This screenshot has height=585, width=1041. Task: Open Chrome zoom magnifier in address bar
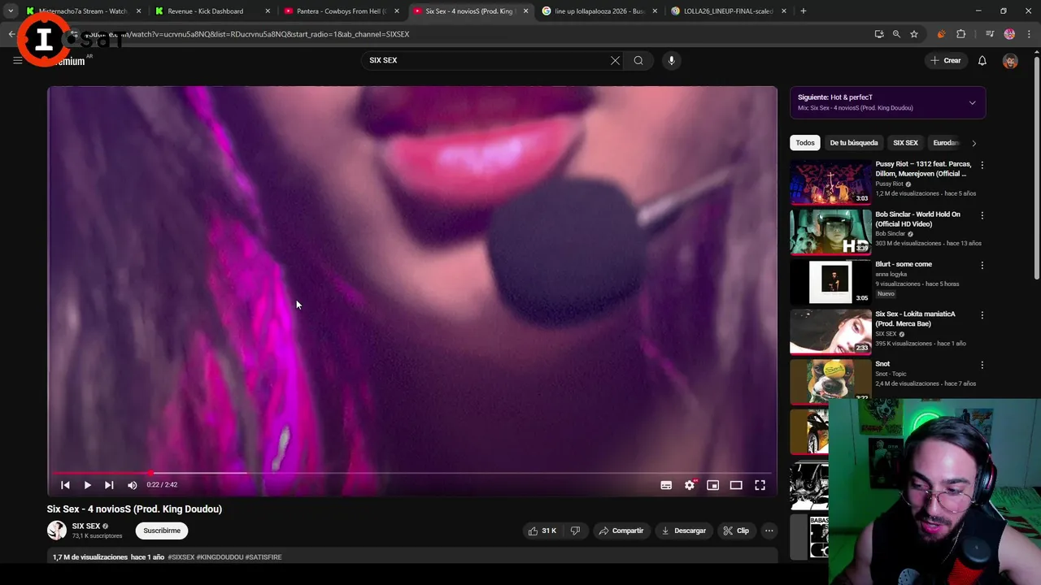pos(896,34)
